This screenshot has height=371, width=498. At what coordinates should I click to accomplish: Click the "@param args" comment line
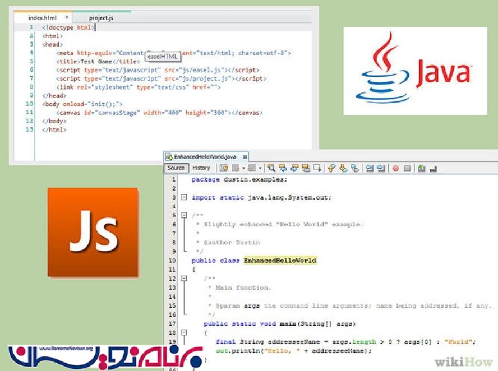click(x=350, y=305)
